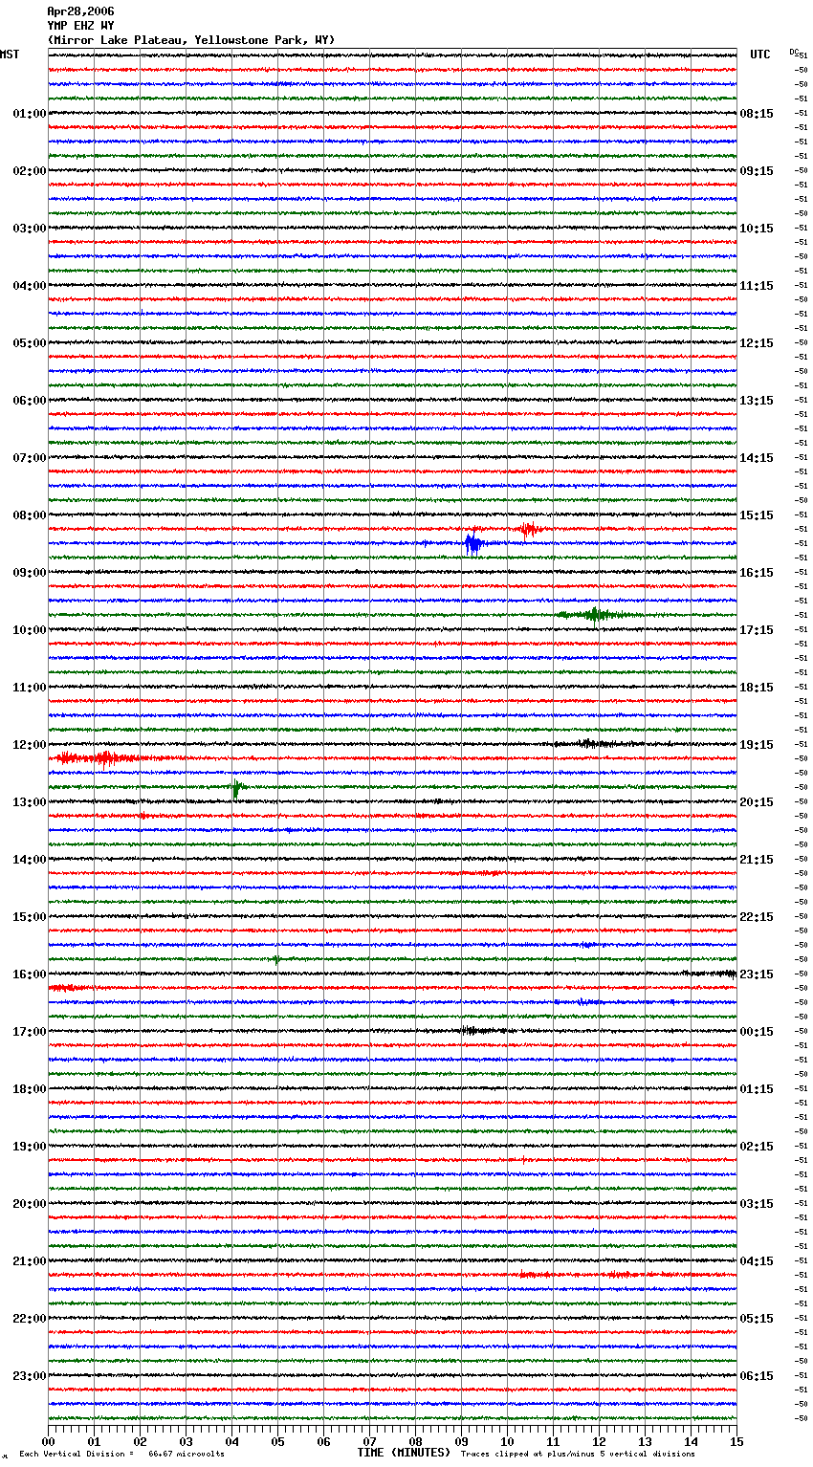
Task: Click the "21:15" UTC time label
Action: tap(757, 860)
